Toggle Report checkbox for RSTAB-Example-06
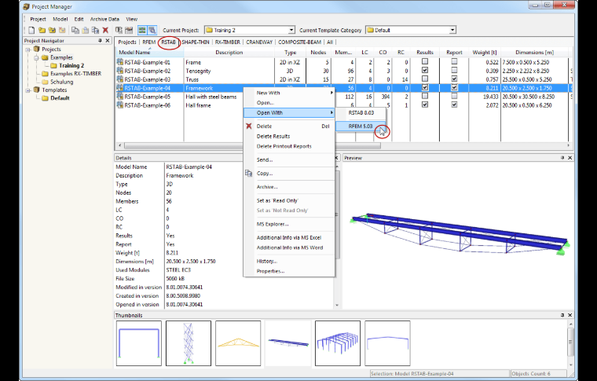This screenshot has width=597, height=381. (454, 104)
